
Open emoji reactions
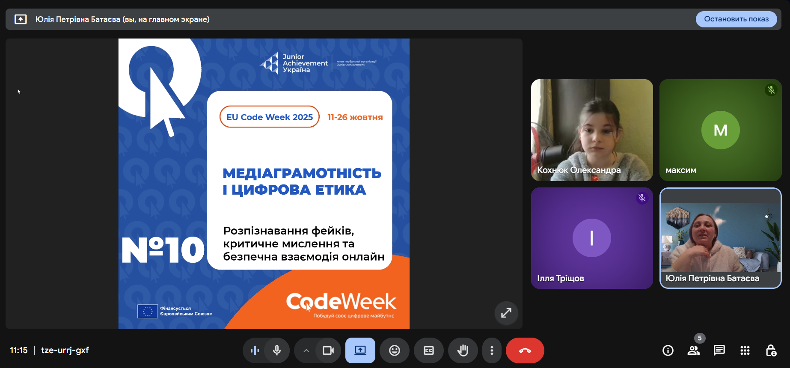coord(395,350)
